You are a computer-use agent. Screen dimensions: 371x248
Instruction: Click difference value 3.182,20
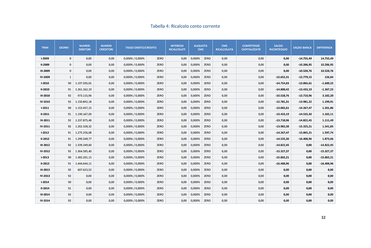click(x=328, y=95)
